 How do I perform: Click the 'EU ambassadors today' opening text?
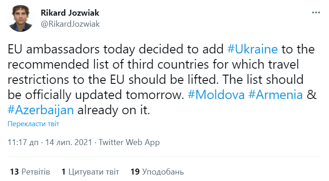click(71, 49)
